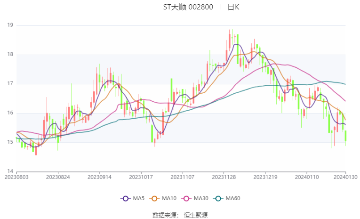Click the data source text 恒生聚源

196,215
